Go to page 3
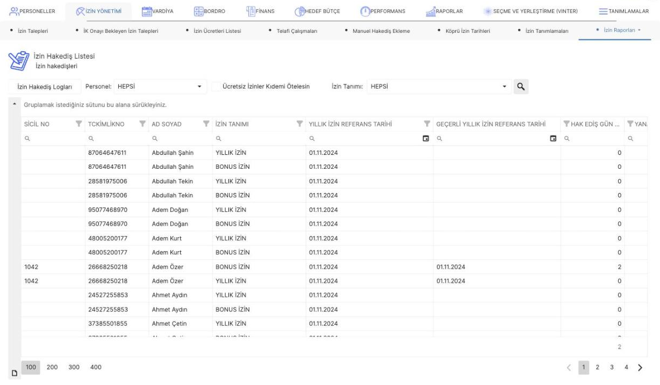The width and height of the screenshot is (660, 385). [612, 367]
